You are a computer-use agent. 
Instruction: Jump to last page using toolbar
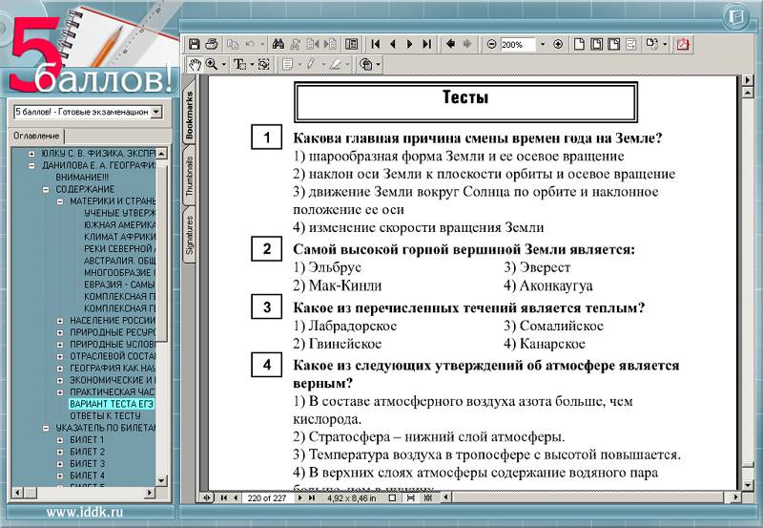[426, 44]
